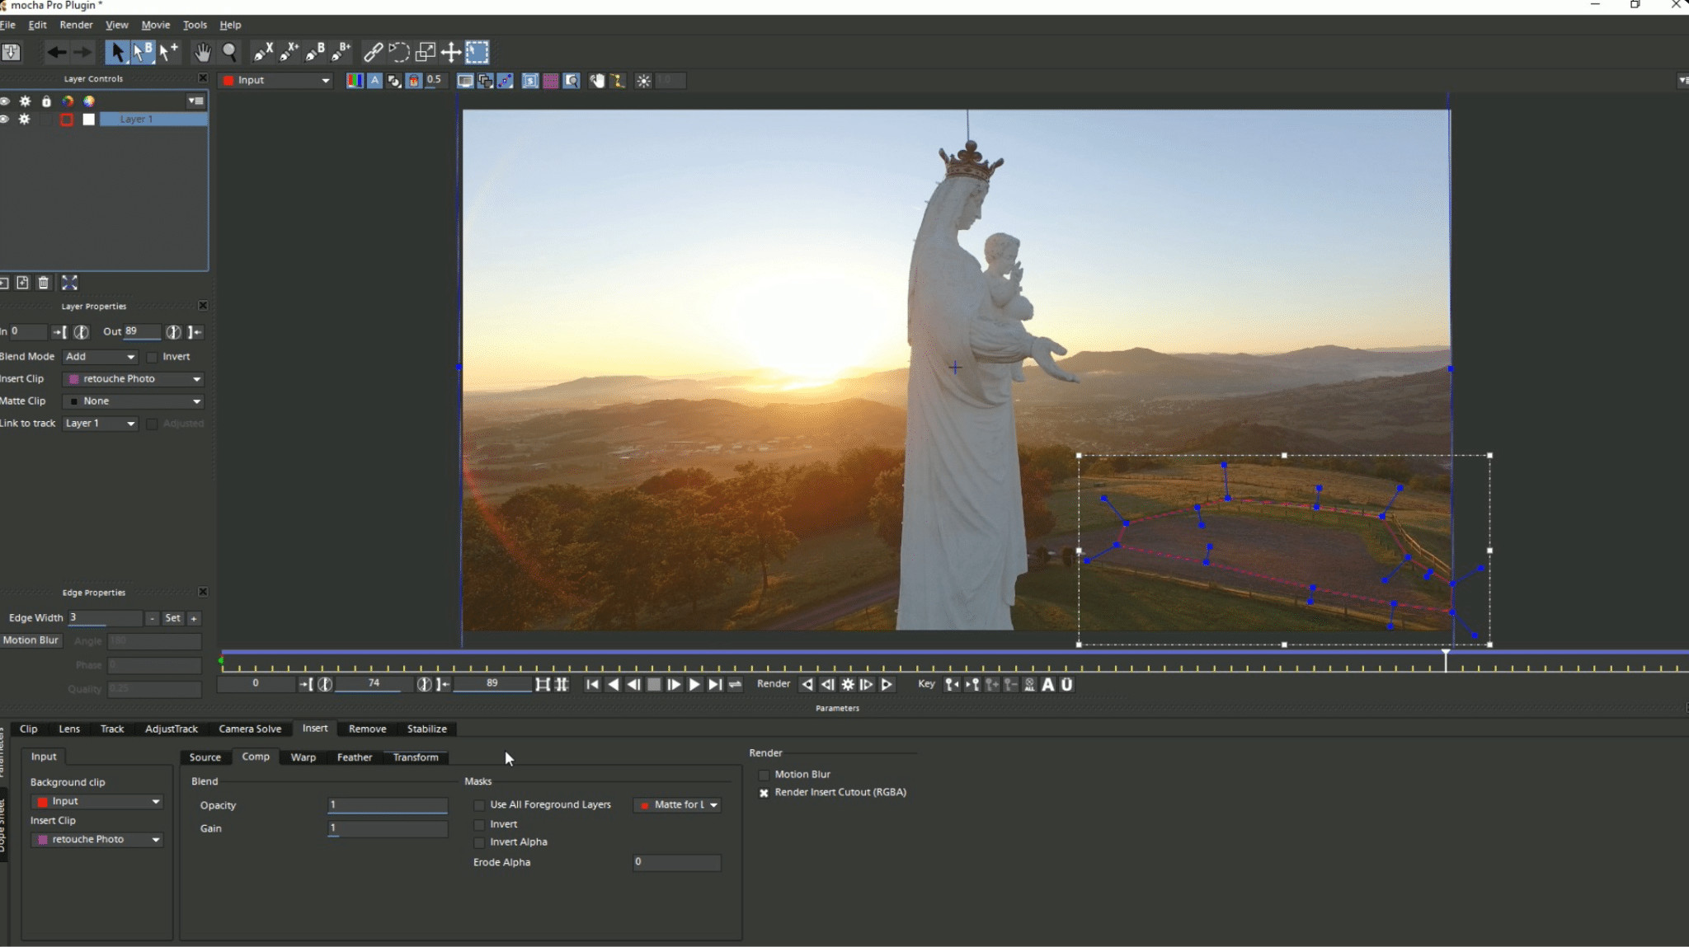The height and width of the screenshot is (947, 1689).
Task: Open Layer Properties Insert Clip dropdown
Action: tap(134, 379)
